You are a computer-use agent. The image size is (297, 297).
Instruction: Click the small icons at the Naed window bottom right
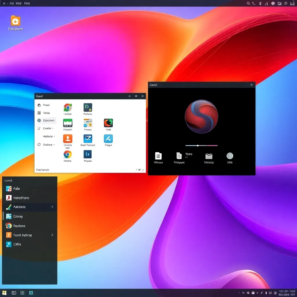point(140,170)
